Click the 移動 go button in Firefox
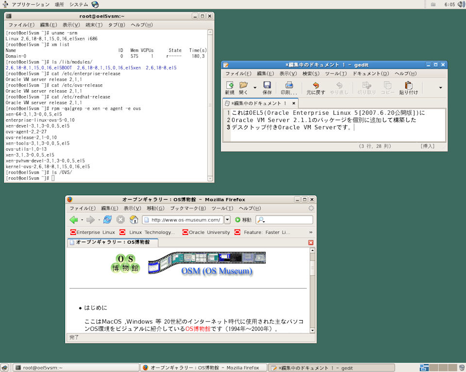The width and height of the screenshot is (466, 372). (x=243, y=220)
